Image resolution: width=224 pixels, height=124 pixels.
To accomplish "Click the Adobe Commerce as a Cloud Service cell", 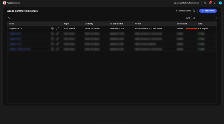I will 148,28.
